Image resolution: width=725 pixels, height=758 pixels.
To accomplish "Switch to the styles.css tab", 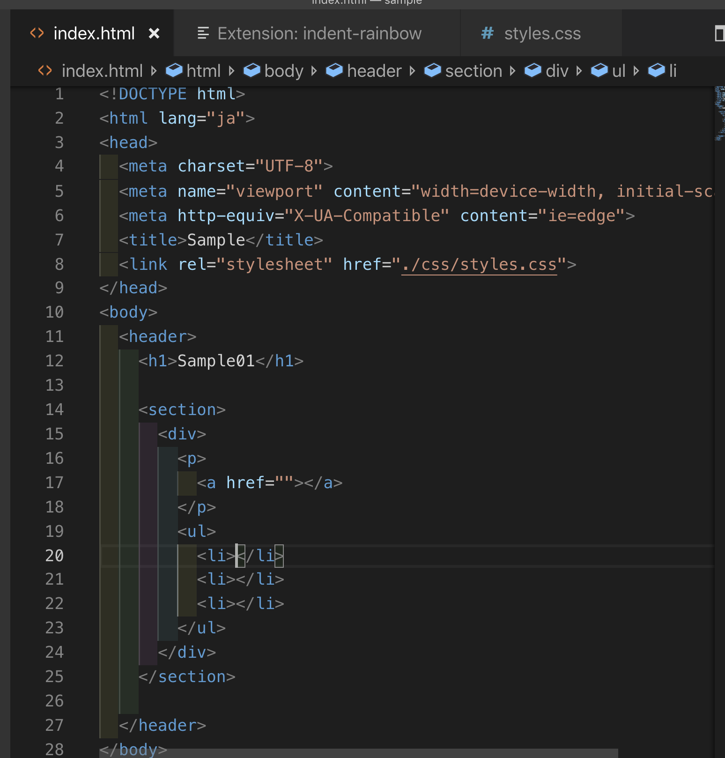I will coord(541,33).
